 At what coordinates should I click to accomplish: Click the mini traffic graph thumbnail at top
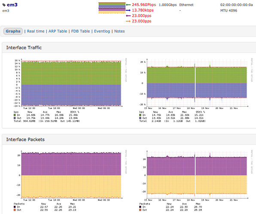(112, 8)
